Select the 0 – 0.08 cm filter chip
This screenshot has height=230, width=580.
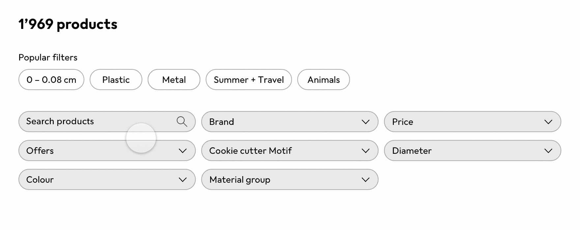pos(51,80)
